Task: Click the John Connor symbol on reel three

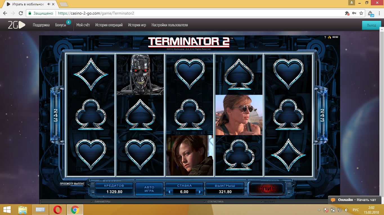Action: 190,155
